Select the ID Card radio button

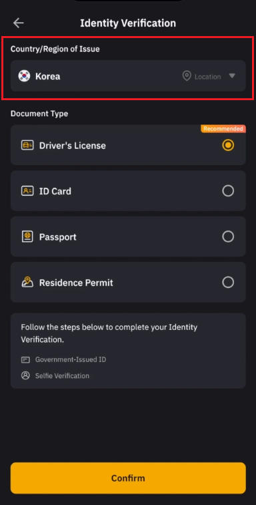[228, 191]
